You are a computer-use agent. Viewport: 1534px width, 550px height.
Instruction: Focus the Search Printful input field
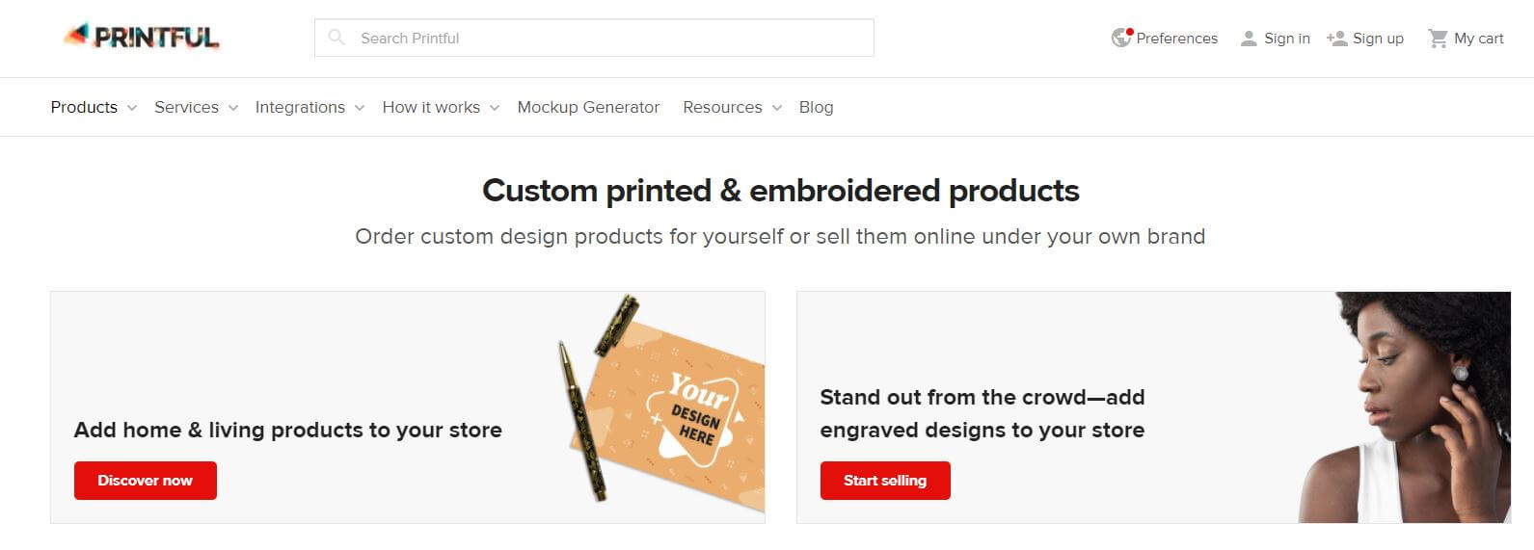(594, 38)
